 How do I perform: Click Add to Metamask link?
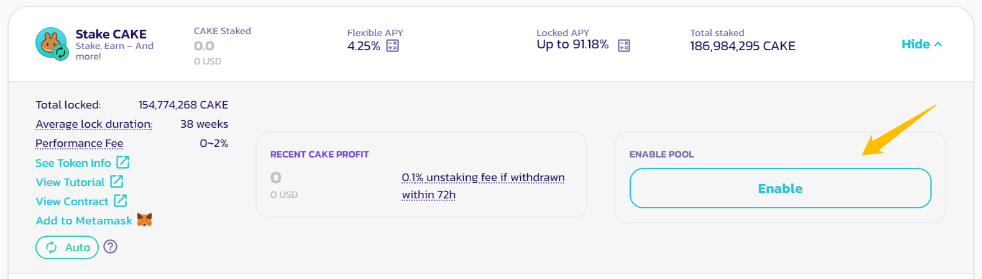tap(84, 221)
